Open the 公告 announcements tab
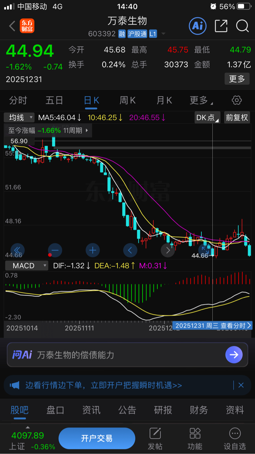The image size is (255, 454). click(127, 410)
